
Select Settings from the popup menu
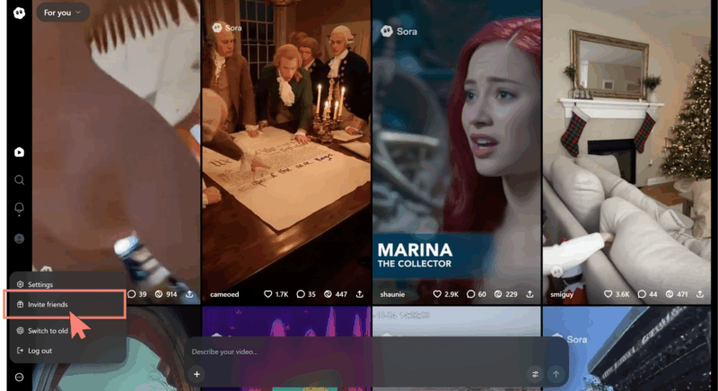(x=40, y=284)
